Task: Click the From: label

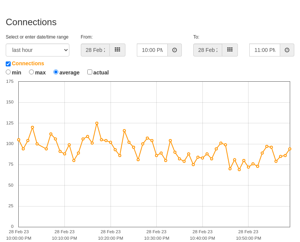Action: coord(87,37)
